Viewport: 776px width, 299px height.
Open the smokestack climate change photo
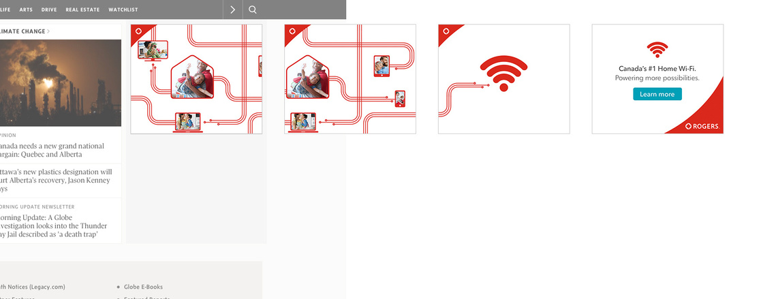61,82
